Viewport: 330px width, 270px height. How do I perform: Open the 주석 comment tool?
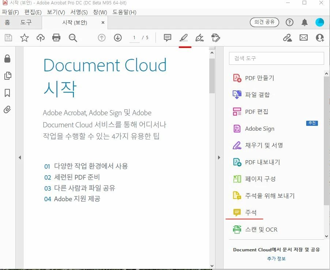pos(245,213)
